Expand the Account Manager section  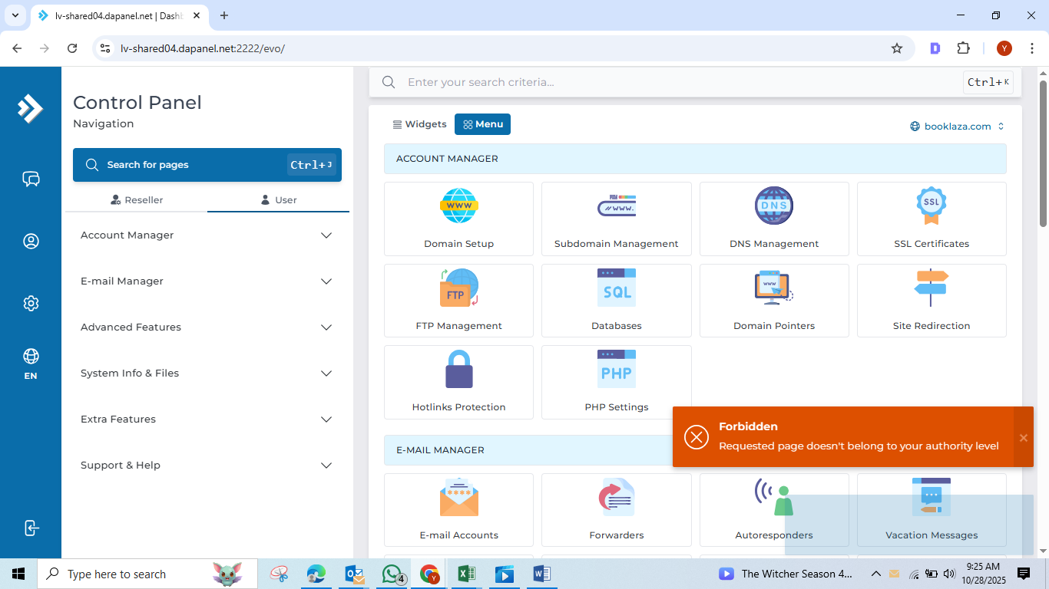pyautogui.click(x=207, y=235)
